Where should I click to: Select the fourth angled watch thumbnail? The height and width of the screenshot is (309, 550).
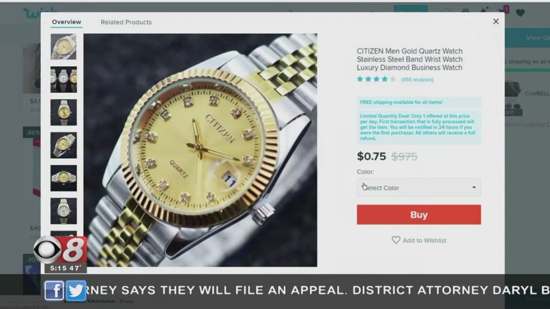[63, 145]
